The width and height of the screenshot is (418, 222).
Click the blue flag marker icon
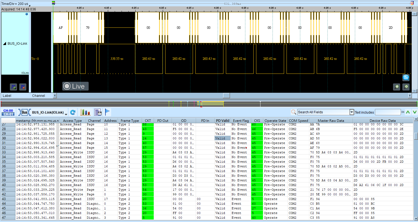point(108,112)
